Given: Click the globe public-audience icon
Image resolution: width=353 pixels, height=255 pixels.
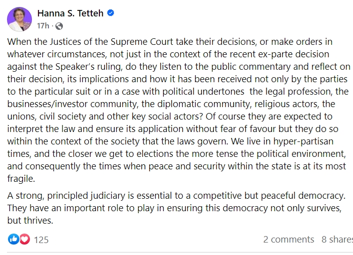Looking at the screenshot, I should (x=59, y=26).
